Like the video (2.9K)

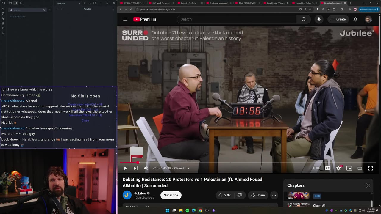(x=225, y=195)
